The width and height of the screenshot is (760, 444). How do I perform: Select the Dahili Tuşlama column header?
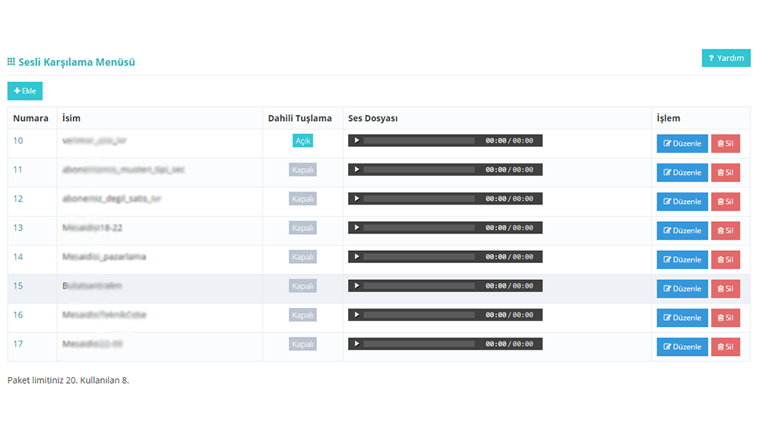299,119
